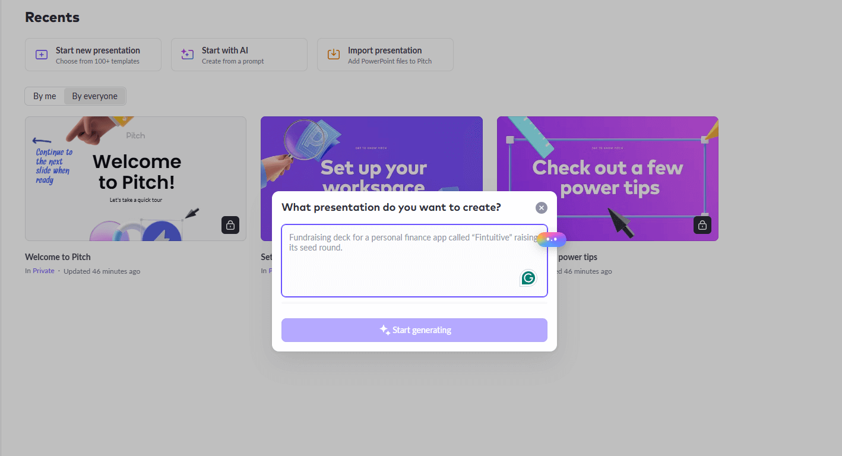Click the Import presentation download icon
The height and width of the screenshot is (456, 842).
pyautogui.click(x=334, y=55)
